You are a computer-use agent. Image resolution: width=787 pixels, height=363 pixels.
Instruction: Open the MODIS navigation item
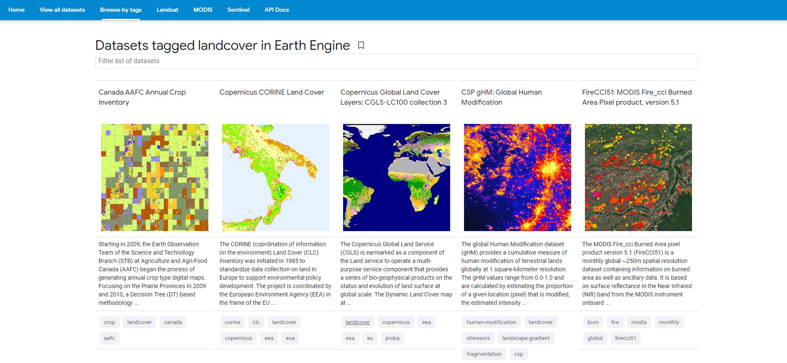203,10
